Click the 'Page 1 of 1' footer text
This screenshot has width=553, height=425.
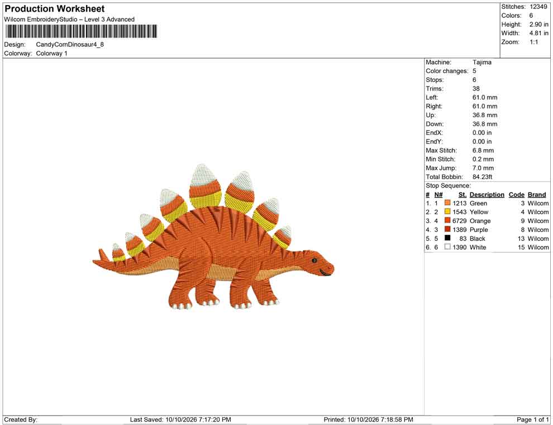pyautogui.click(x=532, y=419)
